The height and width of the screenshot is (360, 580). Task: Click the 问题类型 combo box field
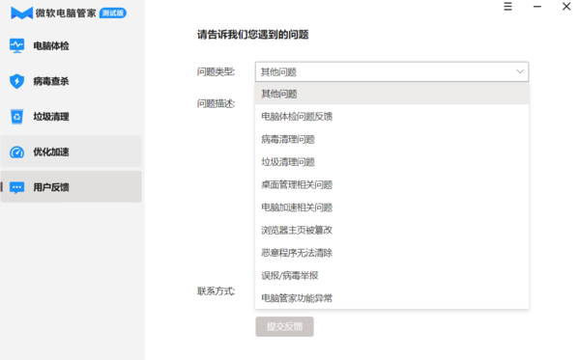pyautogui.click(x=391, y=71)
